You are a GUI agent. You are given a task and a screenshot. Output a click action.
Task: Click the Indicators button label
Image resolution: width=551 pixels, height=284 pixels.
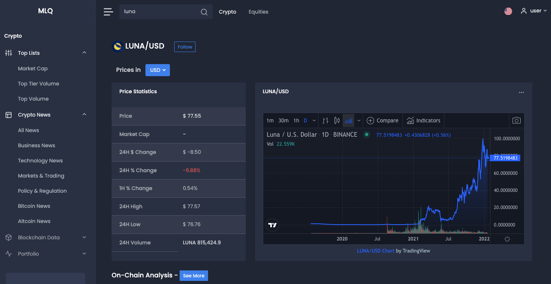428,120
